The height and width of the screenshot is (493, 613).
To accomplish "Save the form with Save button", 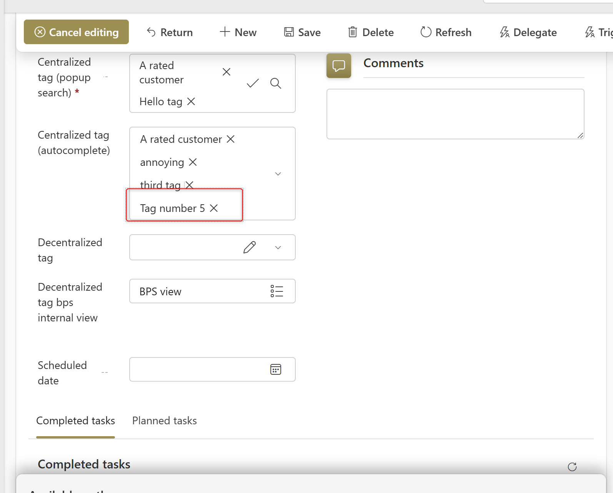I will coord(302,32).
